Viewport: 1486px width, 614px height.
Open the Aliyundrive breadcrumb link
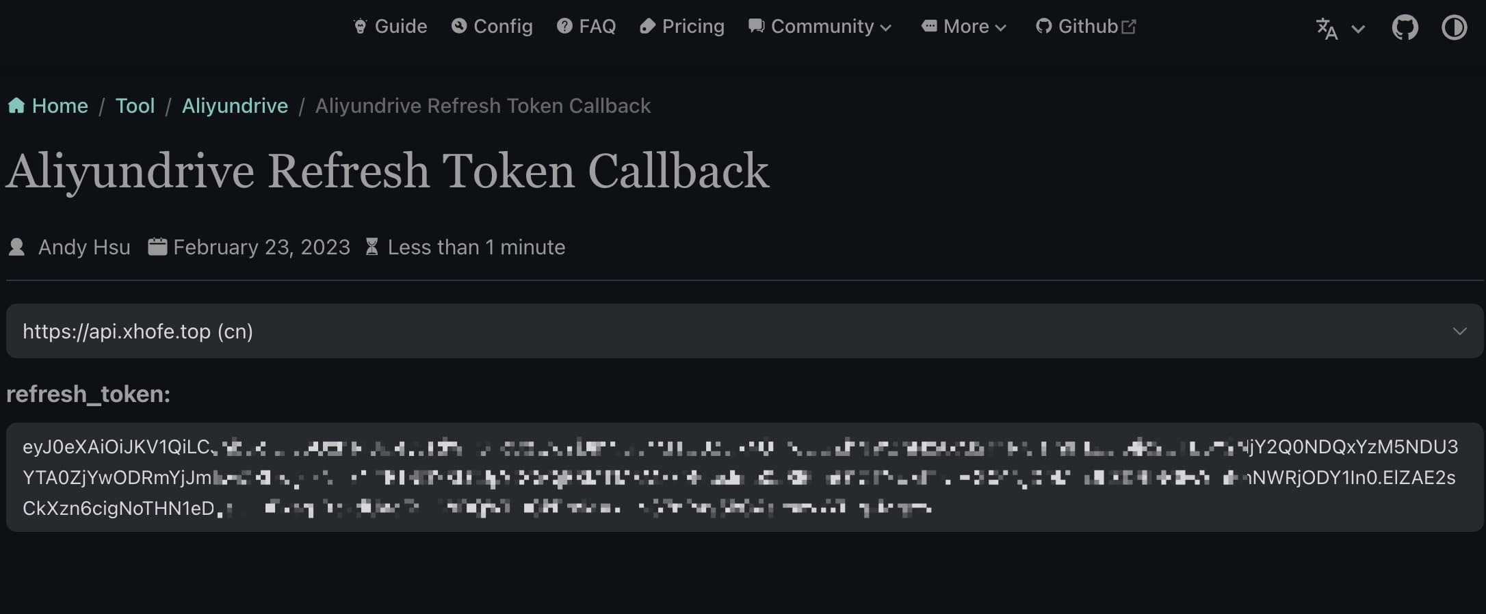click(x=235, y=106)
